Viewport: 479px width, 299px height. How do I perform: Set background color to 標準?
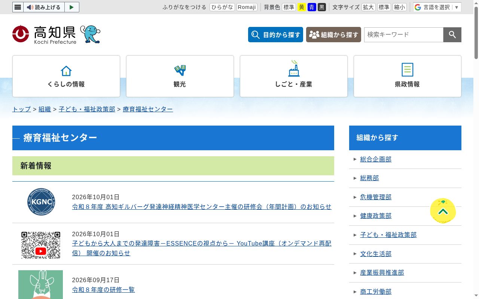pyautogui.click(x=289, y=7)
